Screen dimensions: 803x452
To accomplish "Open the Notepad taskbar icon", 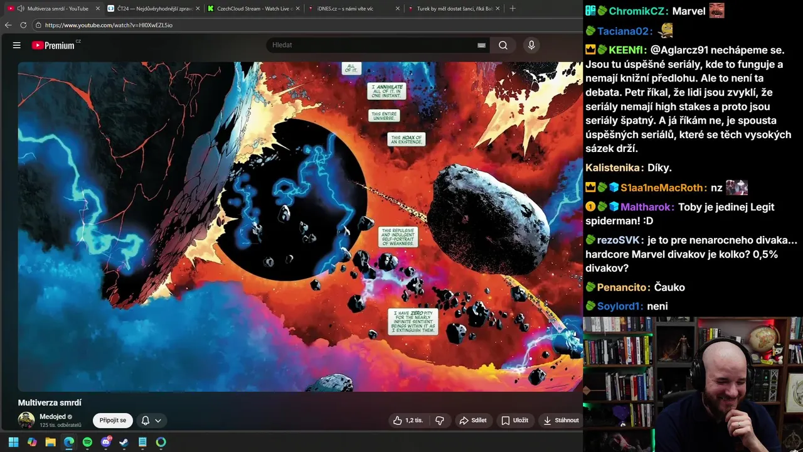I will click(142, 442).
